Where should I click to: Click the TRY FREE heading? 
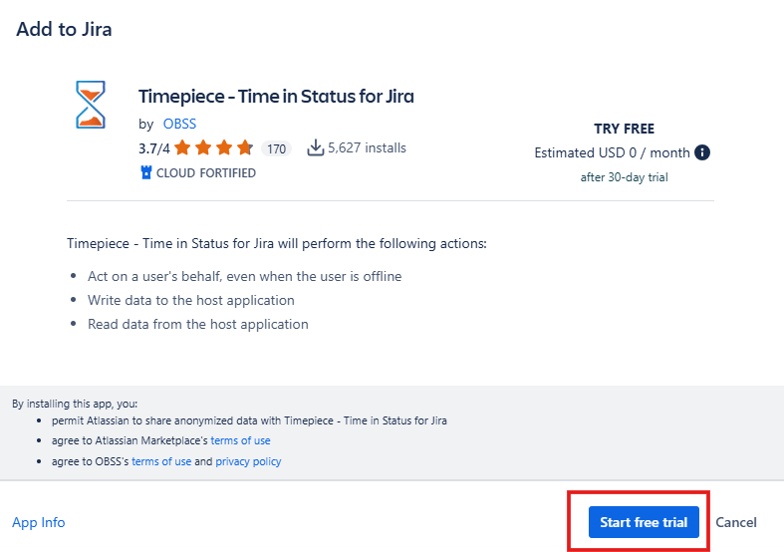(x=624, y=129)
